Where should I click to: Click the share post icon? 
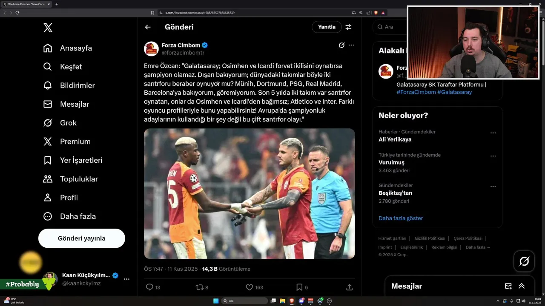(350, 287)
